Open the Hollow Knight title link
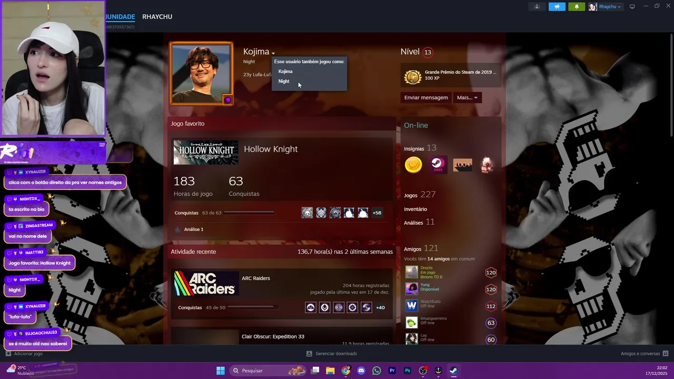The image size is (674, 379). (x=271, y=149)
